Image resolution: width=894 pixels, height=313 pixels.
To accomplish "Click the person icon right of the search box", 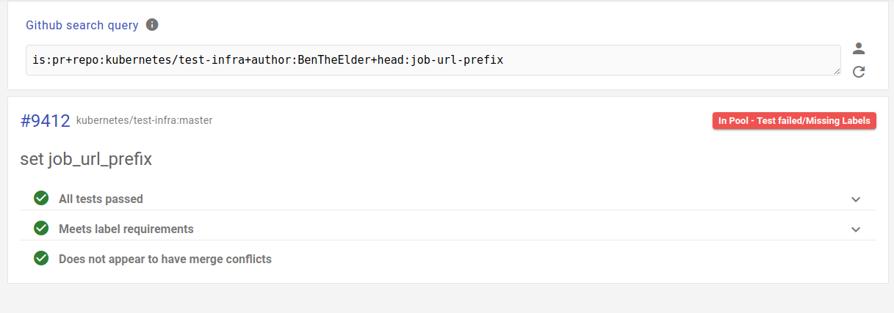I will tap(858, 49).
